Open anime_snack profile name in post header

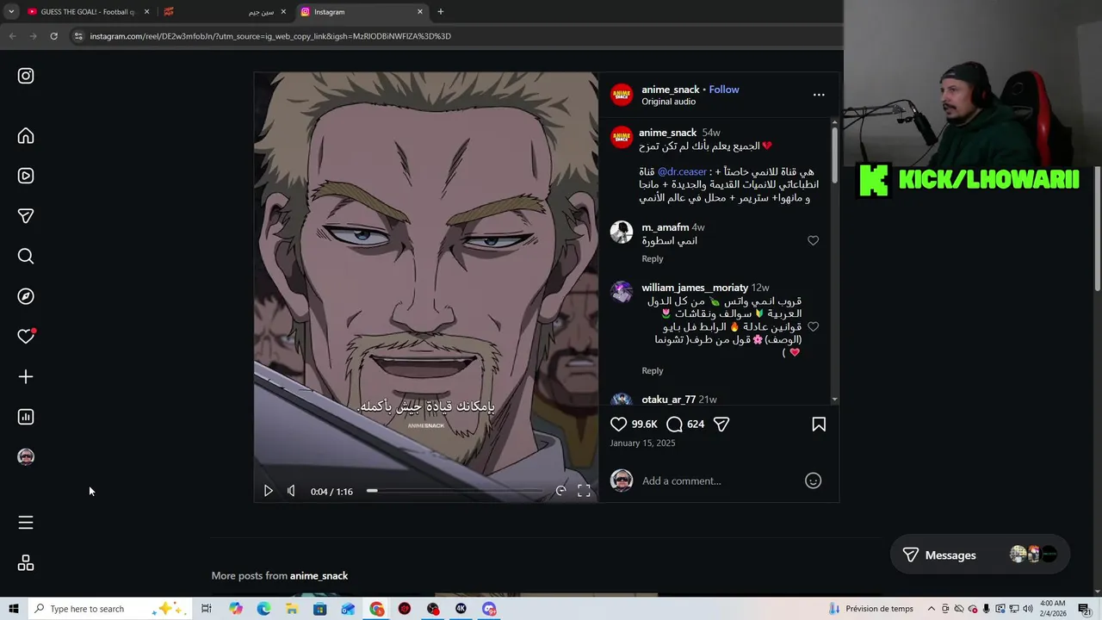[671, 90]
